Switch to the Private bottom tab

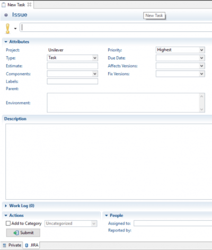(12, 245)
